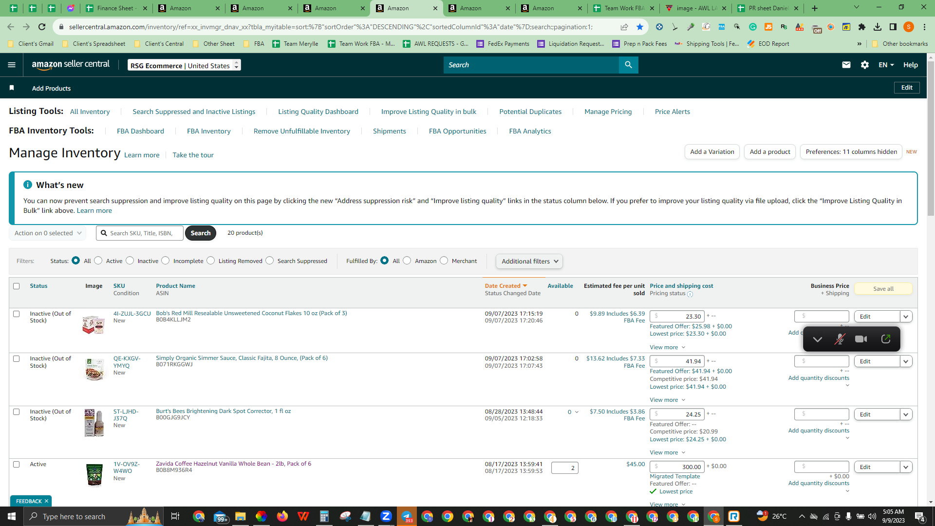Image resolution: width=935 pixels, height=526 pixels.
Task: Switch to the Finance Sheet browser tab
Action: [x=116, y=8]
